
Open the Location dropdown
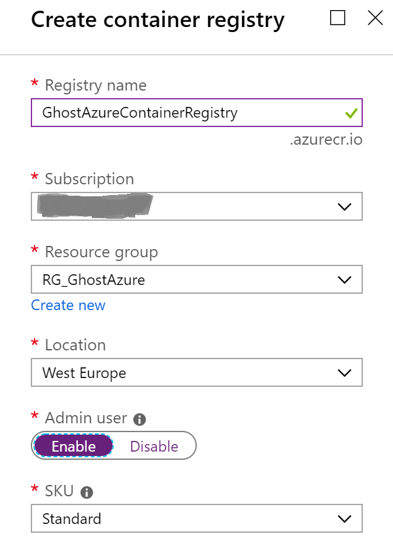point(197,372)
